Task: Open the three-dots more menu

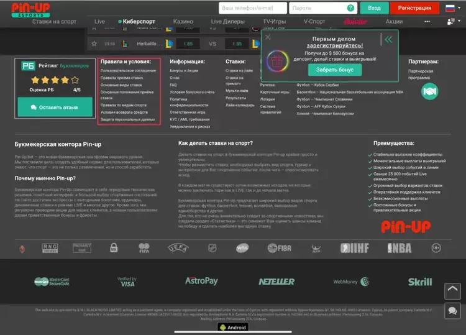Action: [427, 21]
